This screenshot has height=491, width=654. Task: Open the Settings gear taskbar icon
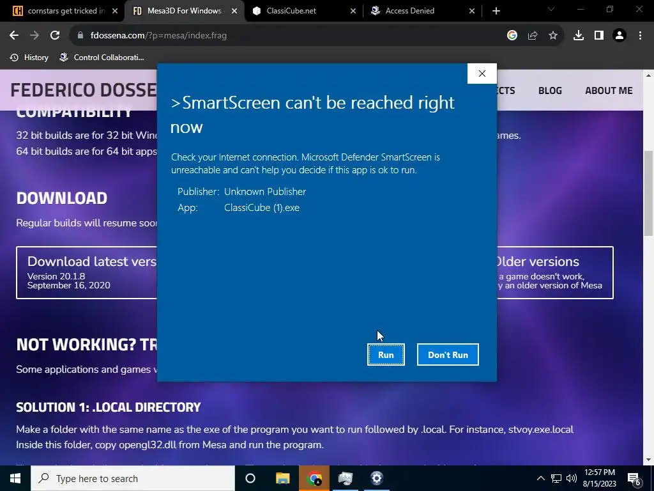(376, 478)
